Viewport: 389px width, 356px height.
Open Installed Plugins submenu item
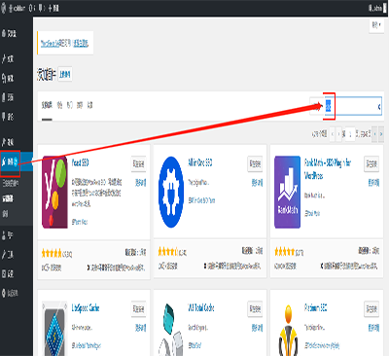coord(11,183)
